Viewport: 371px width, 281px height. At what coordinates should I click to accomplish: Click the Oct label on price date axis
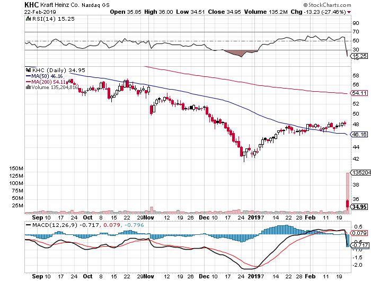pyautogui.click(x=87, y=217)
